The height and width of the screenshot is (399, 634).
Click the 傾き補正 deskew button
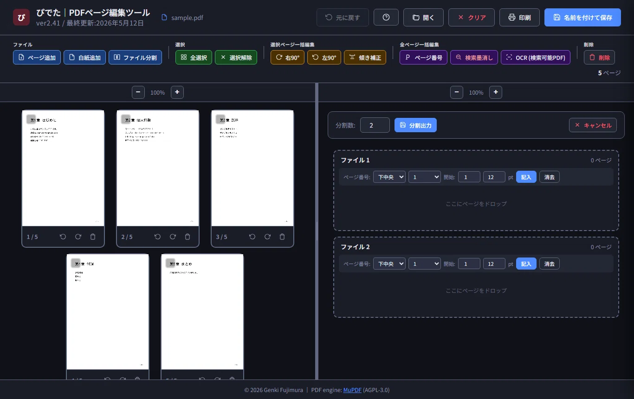pos(365,58)
